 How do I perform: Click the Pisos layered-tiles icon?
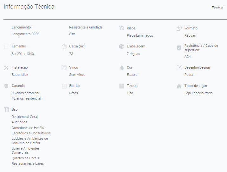(122, 28)
